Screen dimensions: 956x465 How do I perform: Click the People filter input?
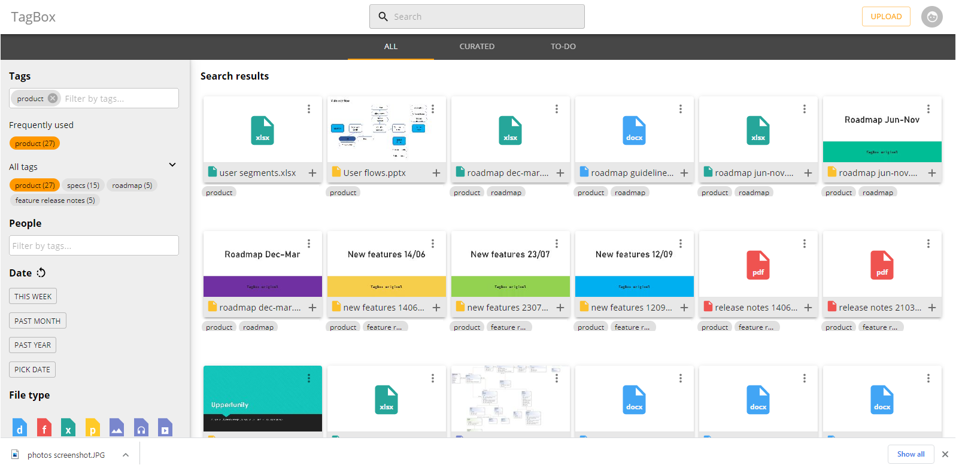click(x=94, y=245)
